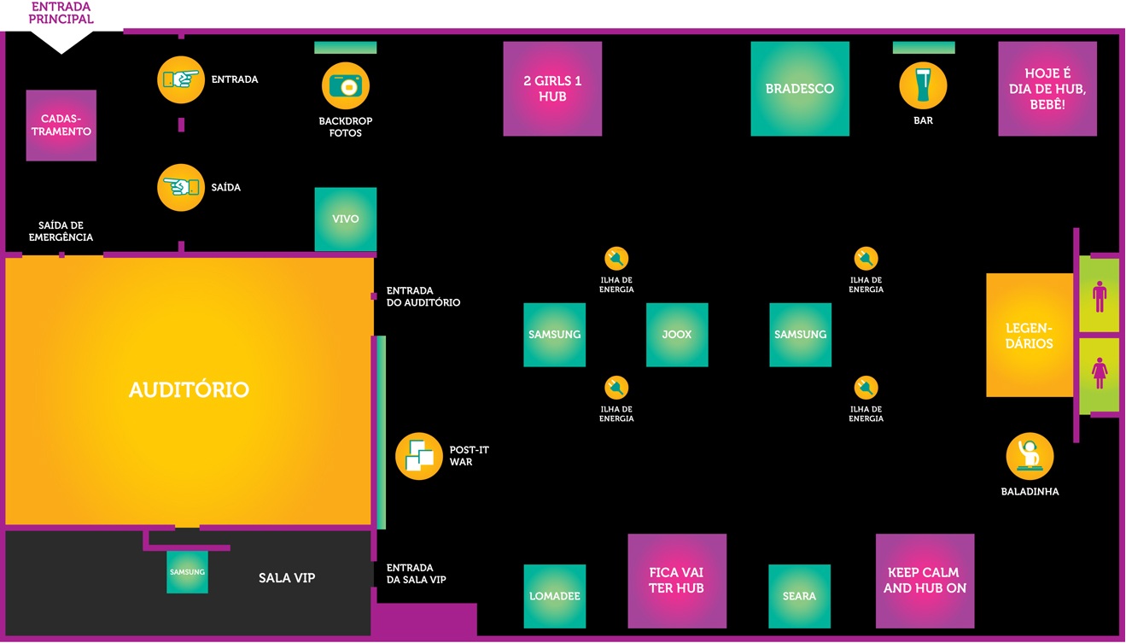Select the Hoje é Dia de Hub, Bebê booth
Viewport: 1126px width, 643px height.
pos(1047,89)
